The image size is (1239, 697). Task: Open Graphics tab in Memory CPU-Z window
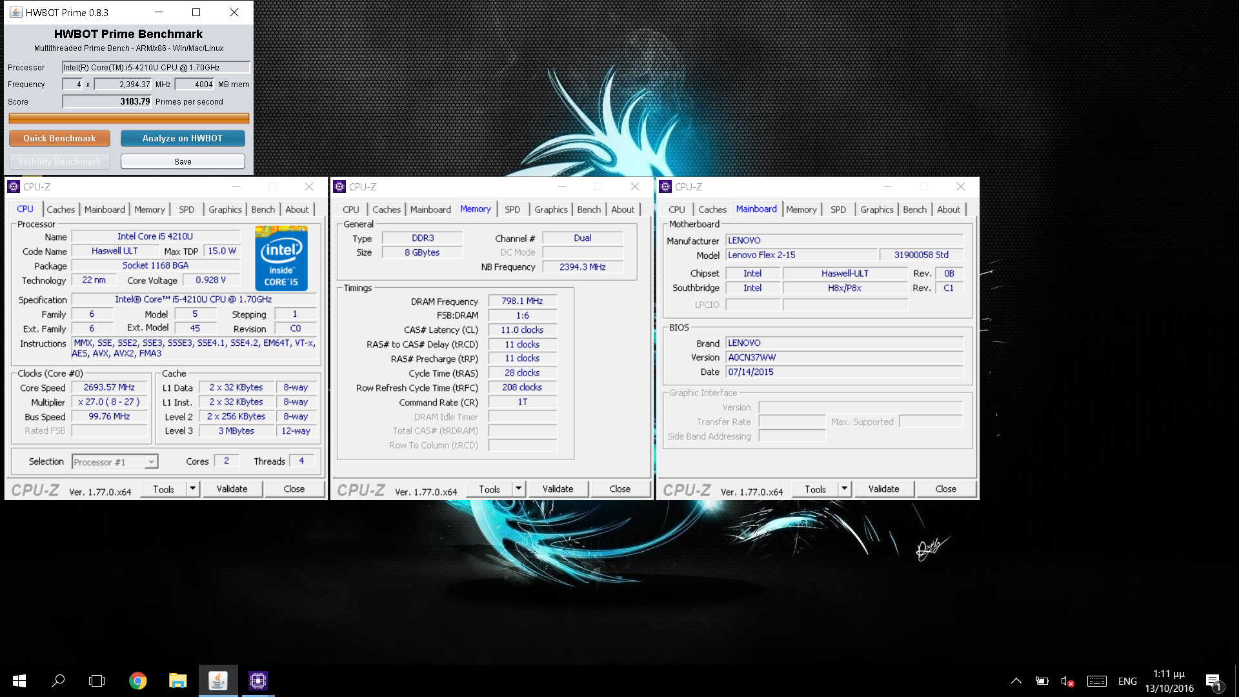(x=551, y=209)
